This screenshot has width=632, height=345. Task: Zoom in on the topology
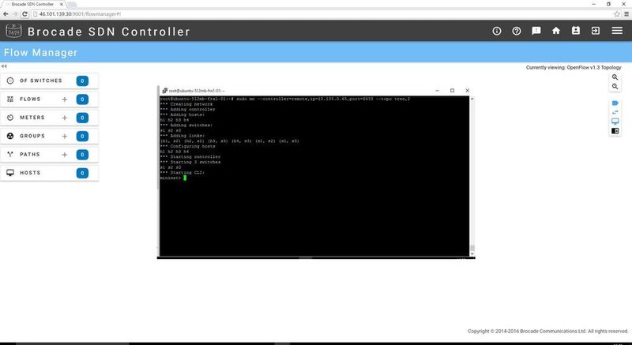(615, 77)
